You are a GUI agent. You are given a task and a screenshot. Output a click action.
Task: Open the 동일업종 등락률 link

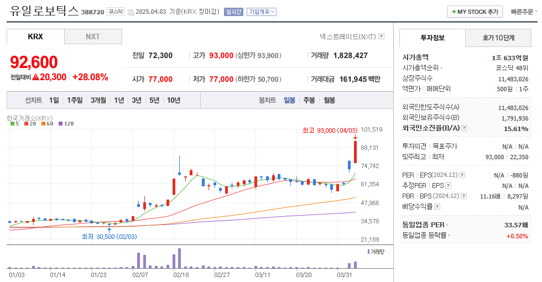tap(425, 236)
